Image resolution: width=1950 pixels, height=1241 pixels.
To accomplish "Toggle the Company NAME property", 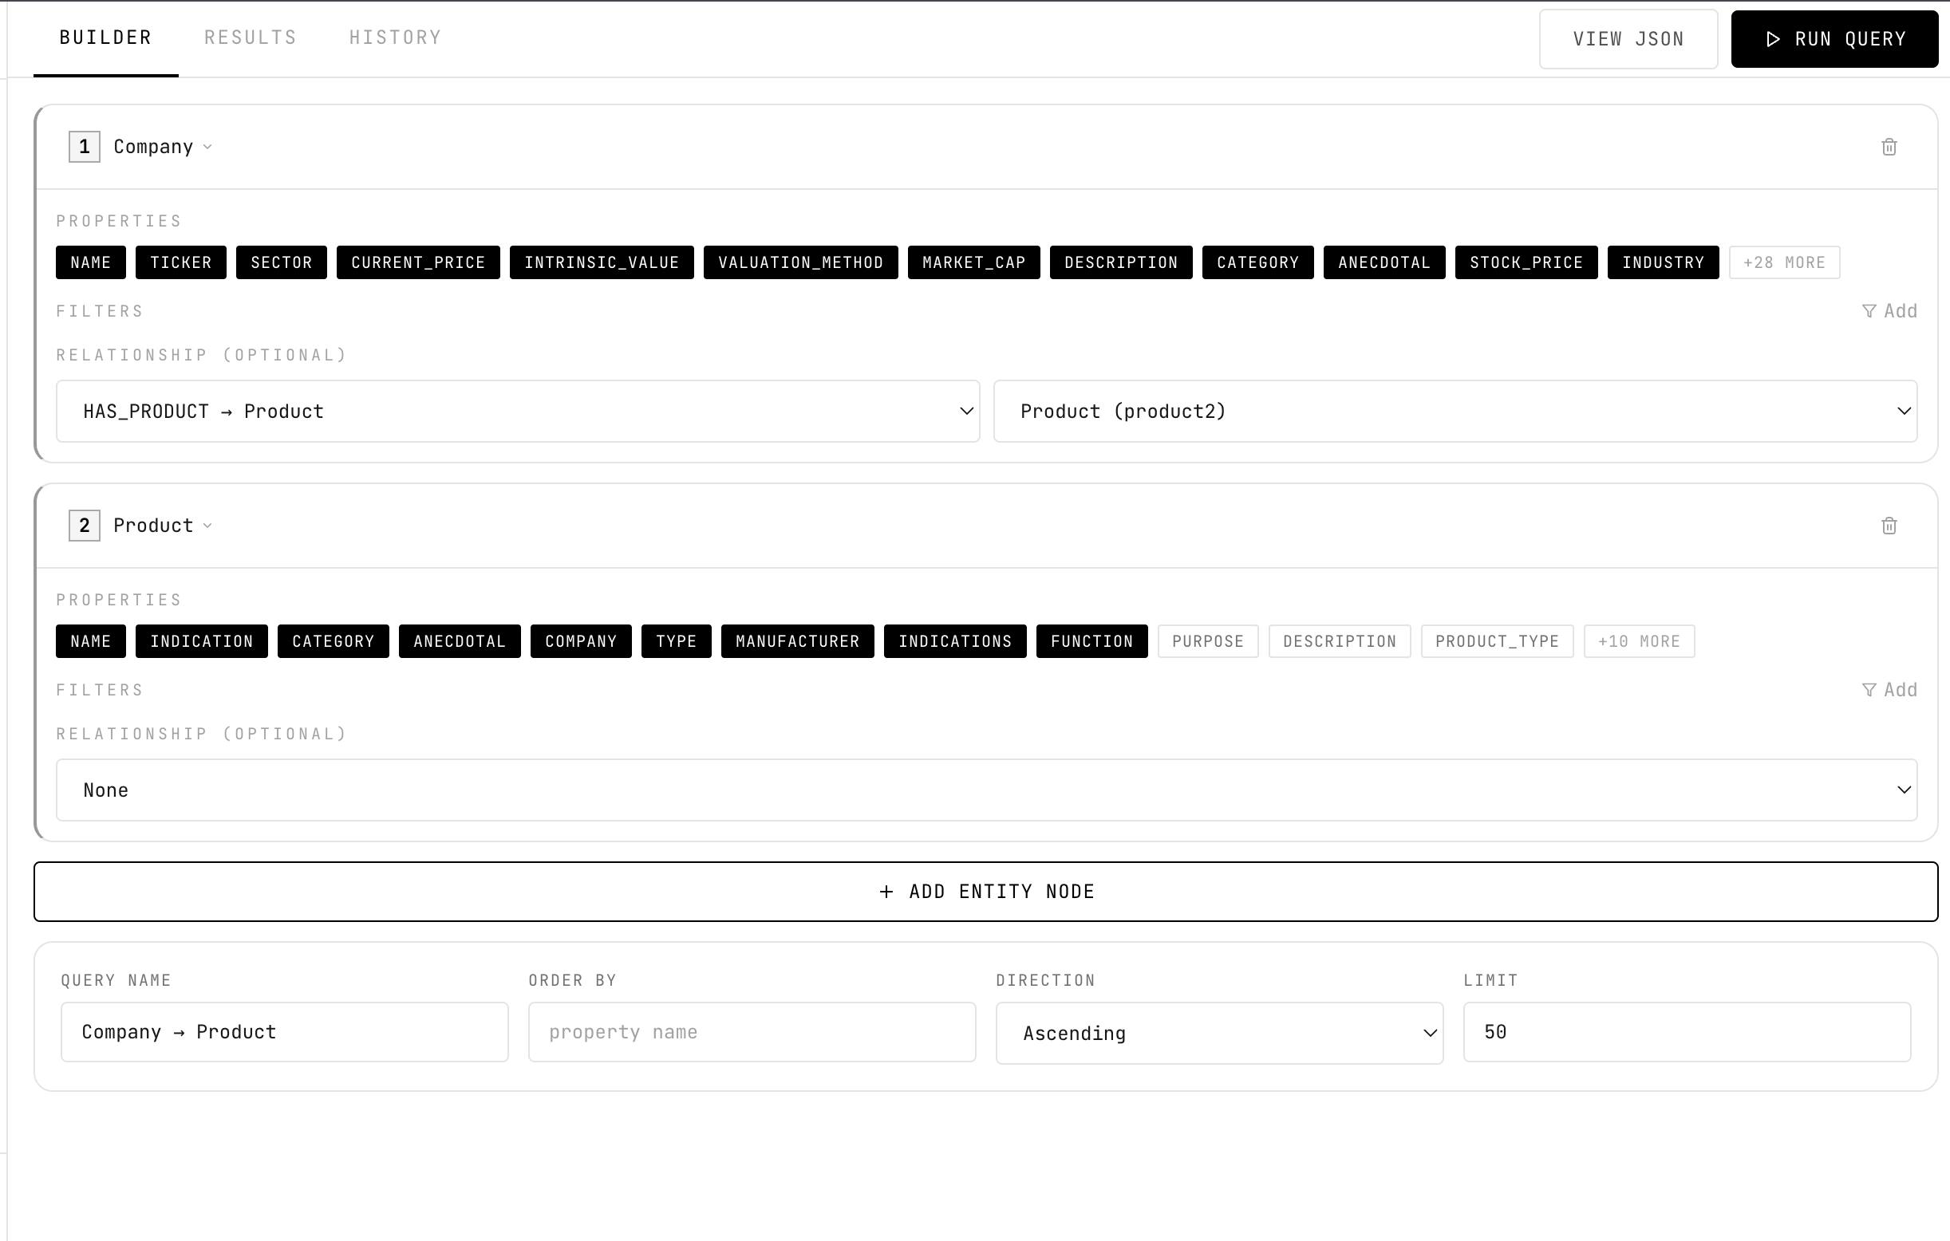I will [x=91, y=262].
